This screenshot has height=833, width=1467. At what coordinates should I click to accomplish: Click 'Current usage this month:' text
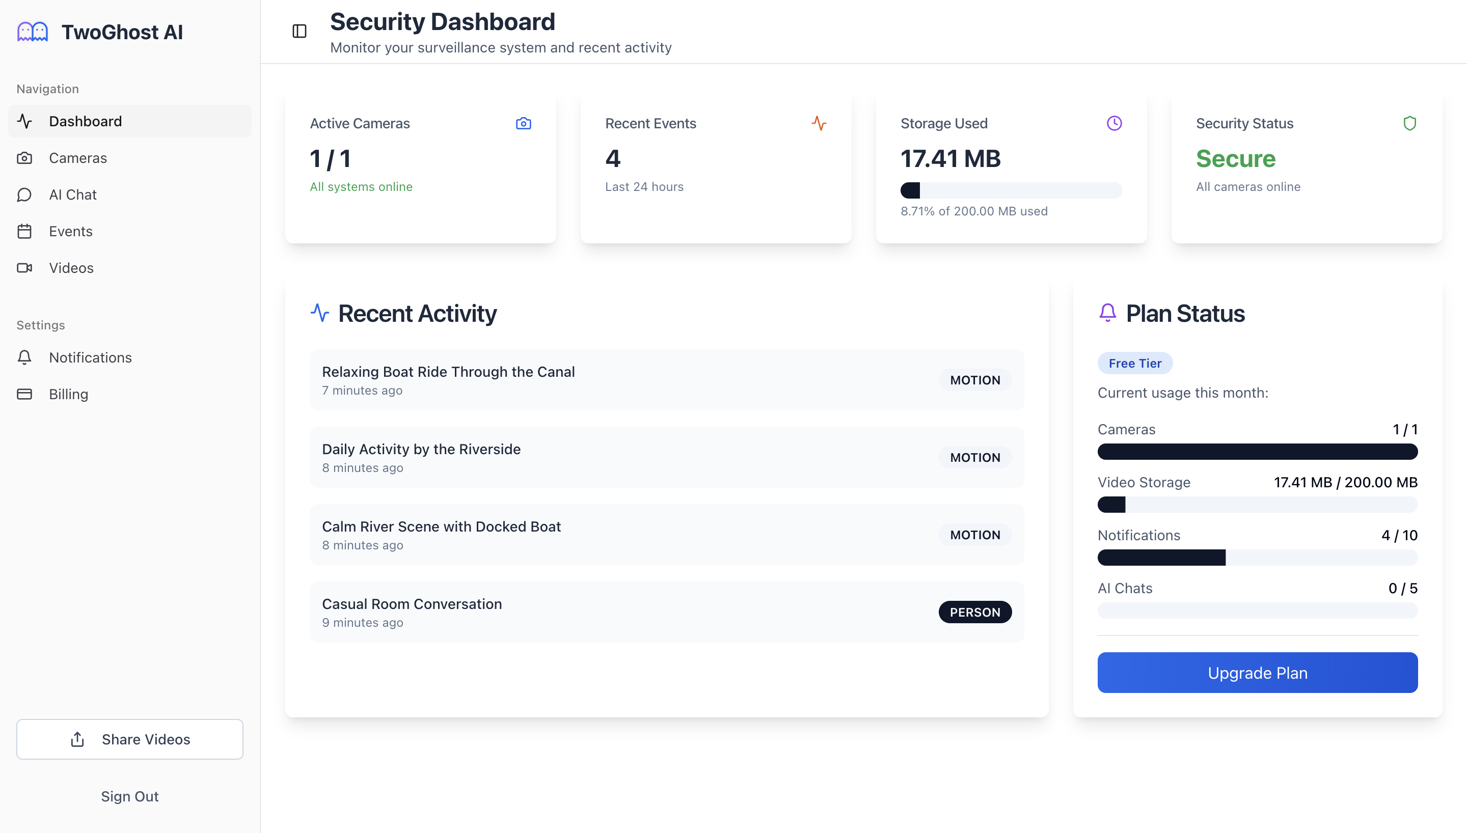pos(1183,393)
